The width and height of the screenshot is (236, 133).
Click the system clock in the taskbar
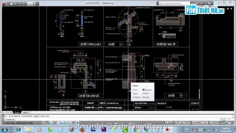(x=226, y=130)
